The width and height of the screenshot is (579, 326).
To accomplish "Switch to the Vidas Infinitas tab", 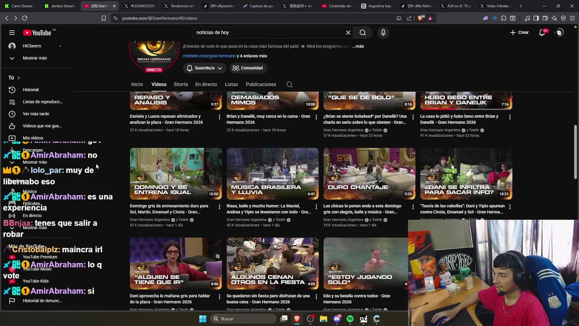I will click(495, 6).
